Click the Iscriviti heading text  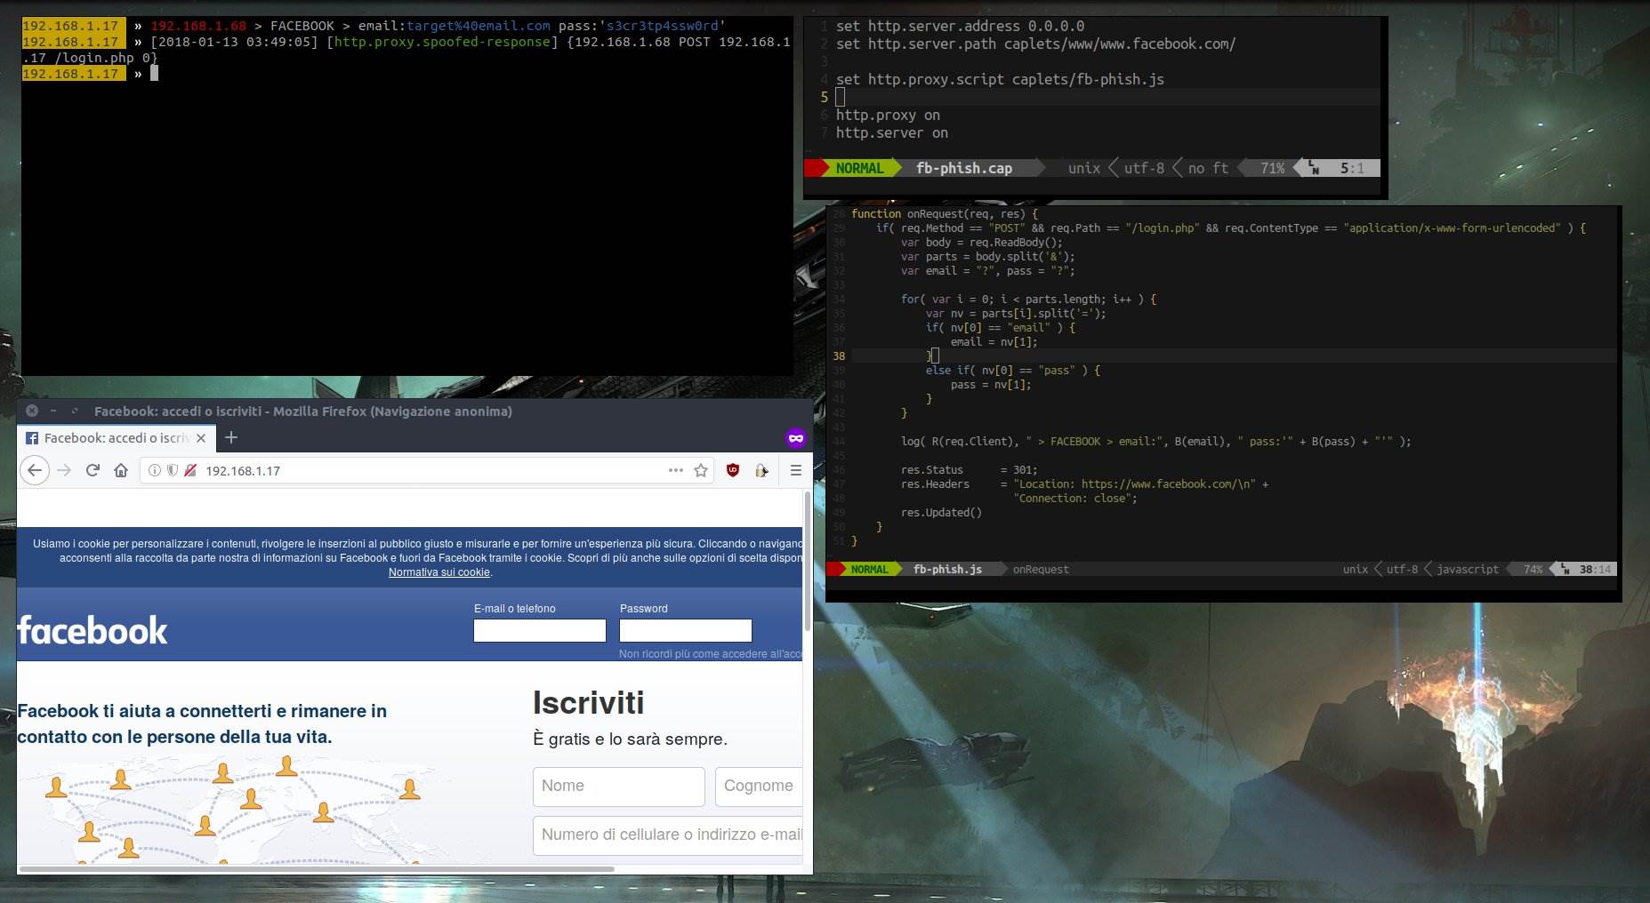tap(588, 702)
